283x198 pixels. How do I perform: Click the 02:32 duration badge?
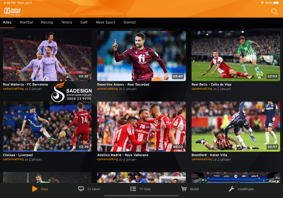[x=84, y=76]
